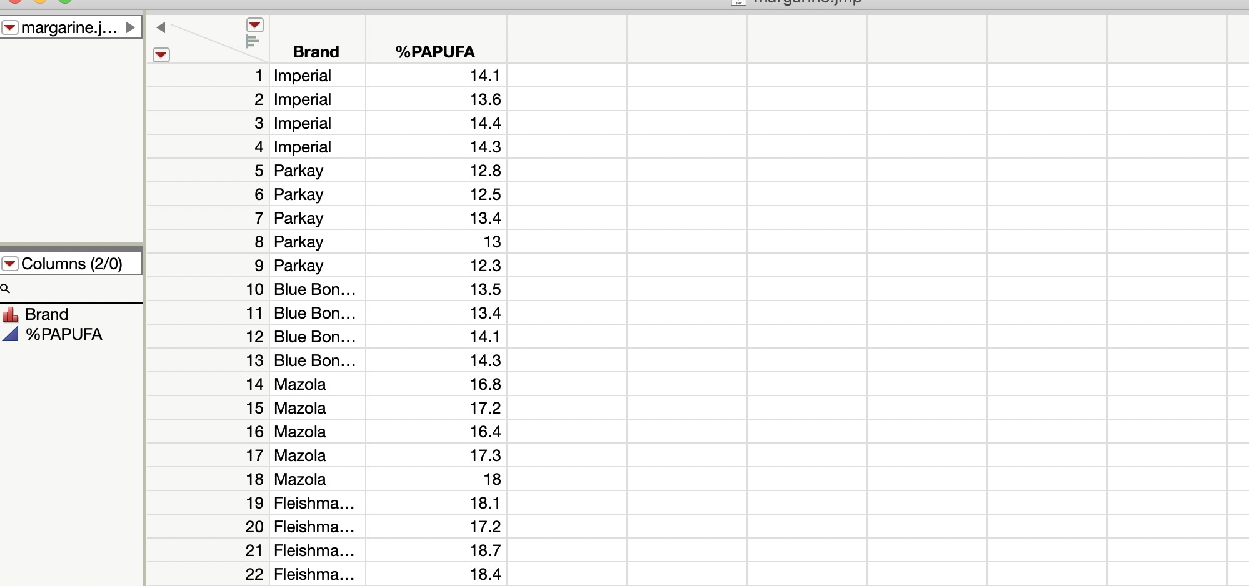Click the Imperial cell in row 2
The height and width of the screenshot is (586, 1249).
[x=318, y=99]
